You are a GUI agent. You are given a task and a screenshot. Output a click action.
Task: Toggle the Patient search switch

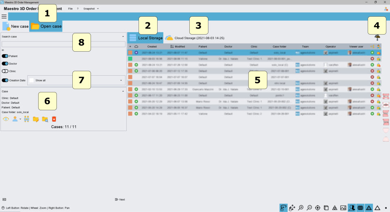(5, 56)
